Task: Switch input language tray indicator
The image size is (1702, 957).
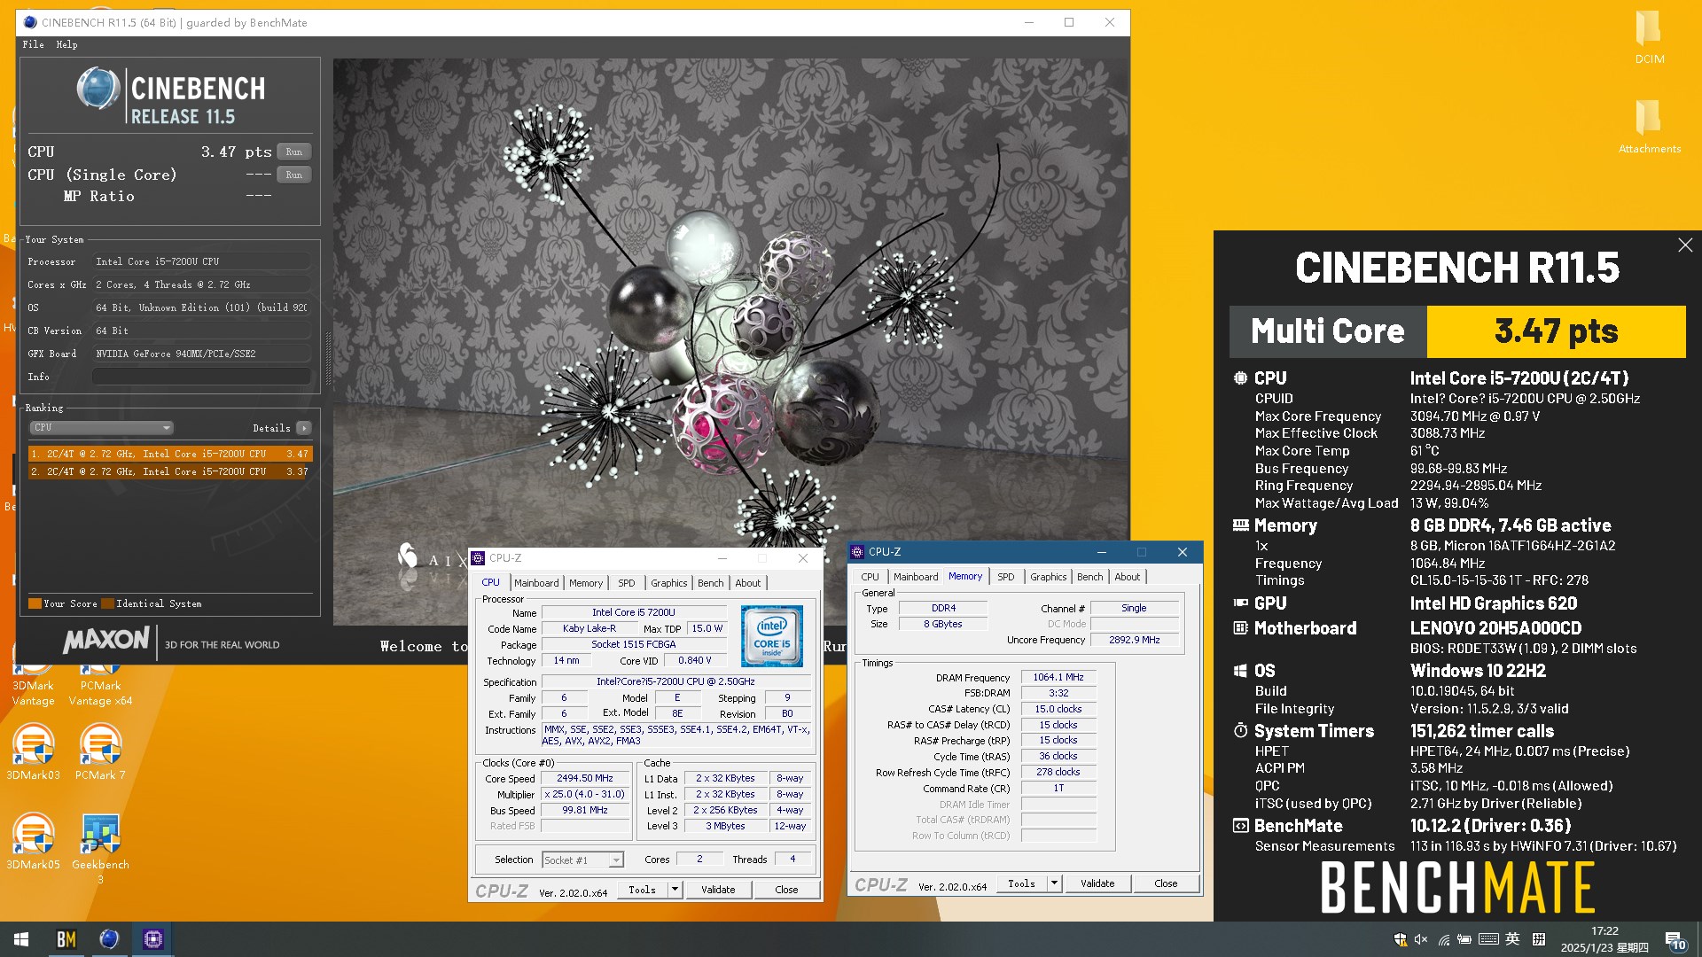Action: coord(1512,939)
